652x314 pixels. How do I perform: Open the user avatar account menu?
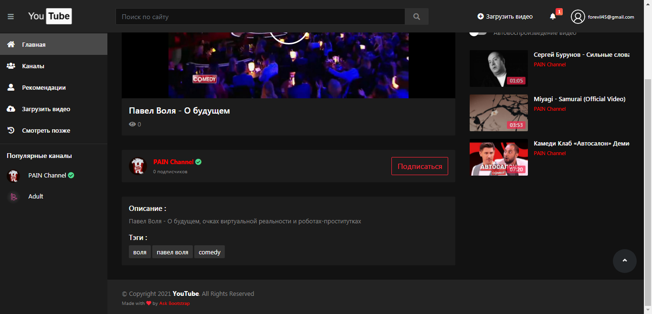pyautogui.click(x=578, y=17)
